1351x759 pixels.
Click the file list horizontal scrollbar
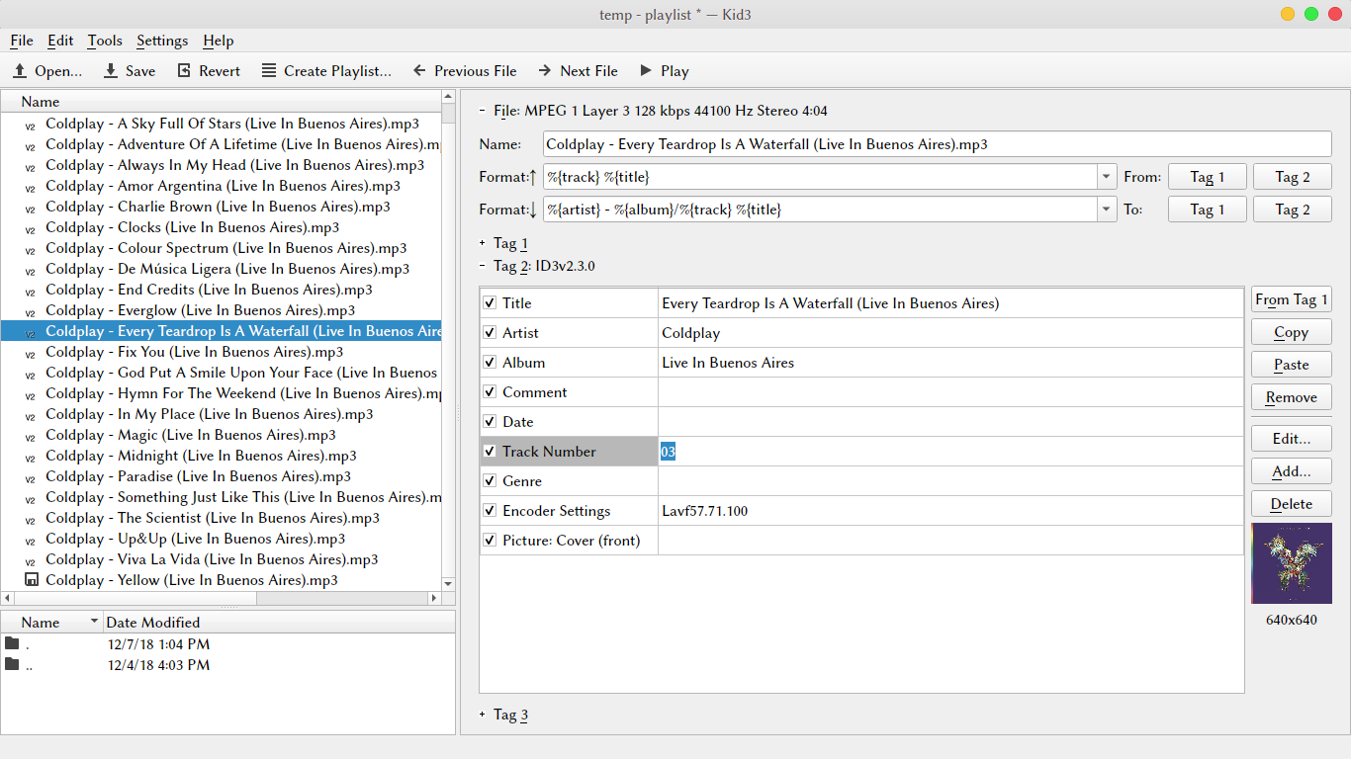pyautogui.click(x=221, y=598)
